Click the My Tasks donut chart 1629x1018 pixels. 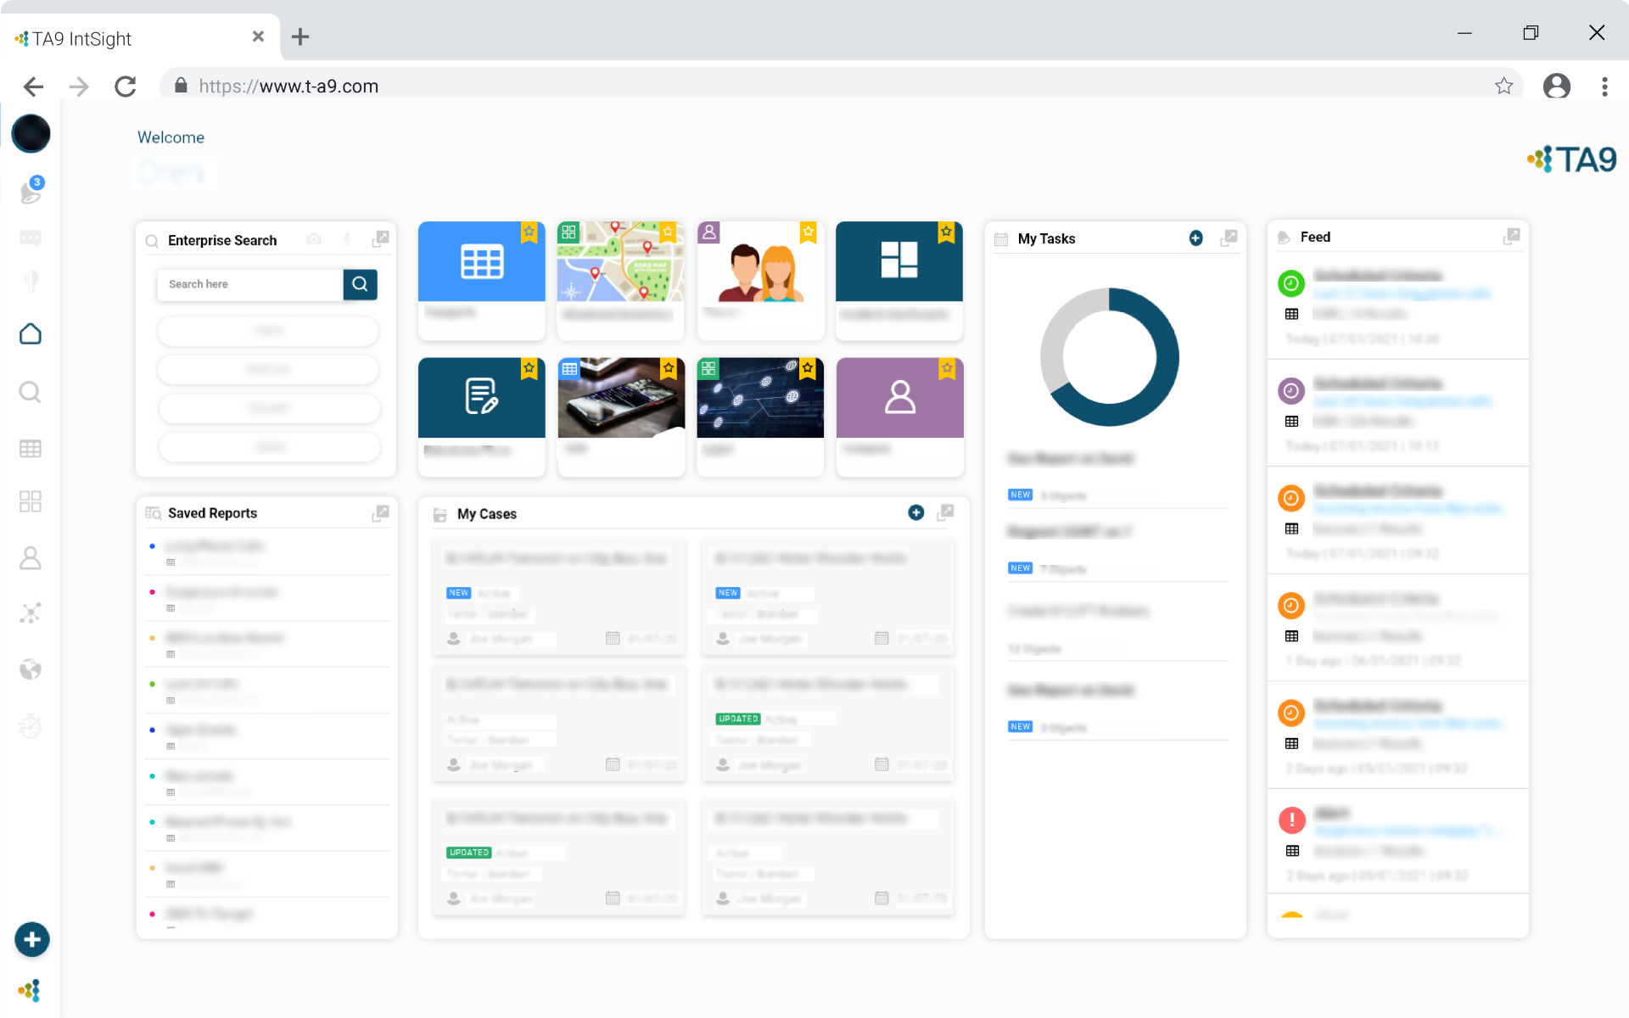coord(1109,357)
